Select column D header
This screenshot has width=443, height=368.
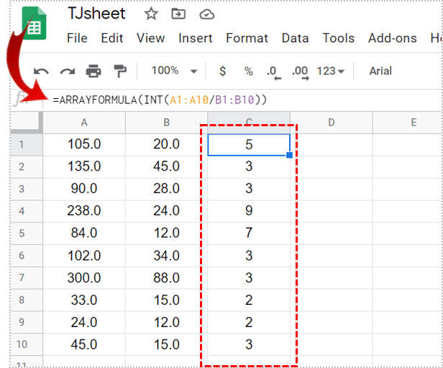[332, 123]
